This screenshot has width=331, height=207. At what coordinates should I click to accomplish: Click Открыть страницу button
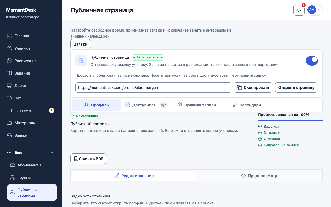[x=296, y=87]
